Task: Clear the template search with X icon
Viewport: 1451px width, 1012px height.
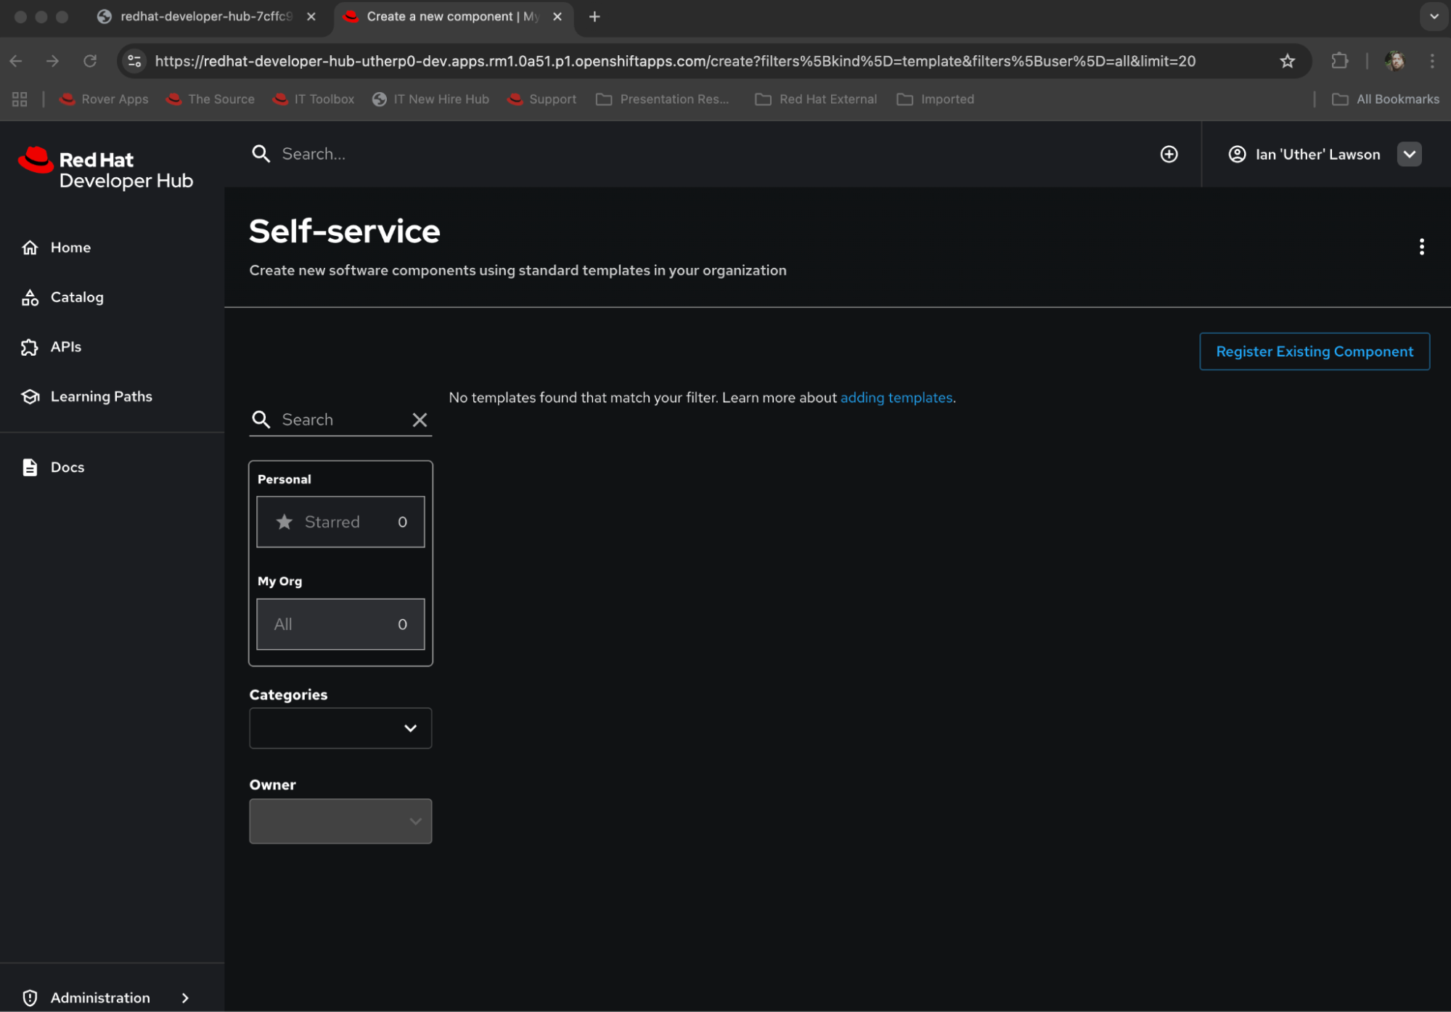Action: pyautogui.click(x=420, y=420)
